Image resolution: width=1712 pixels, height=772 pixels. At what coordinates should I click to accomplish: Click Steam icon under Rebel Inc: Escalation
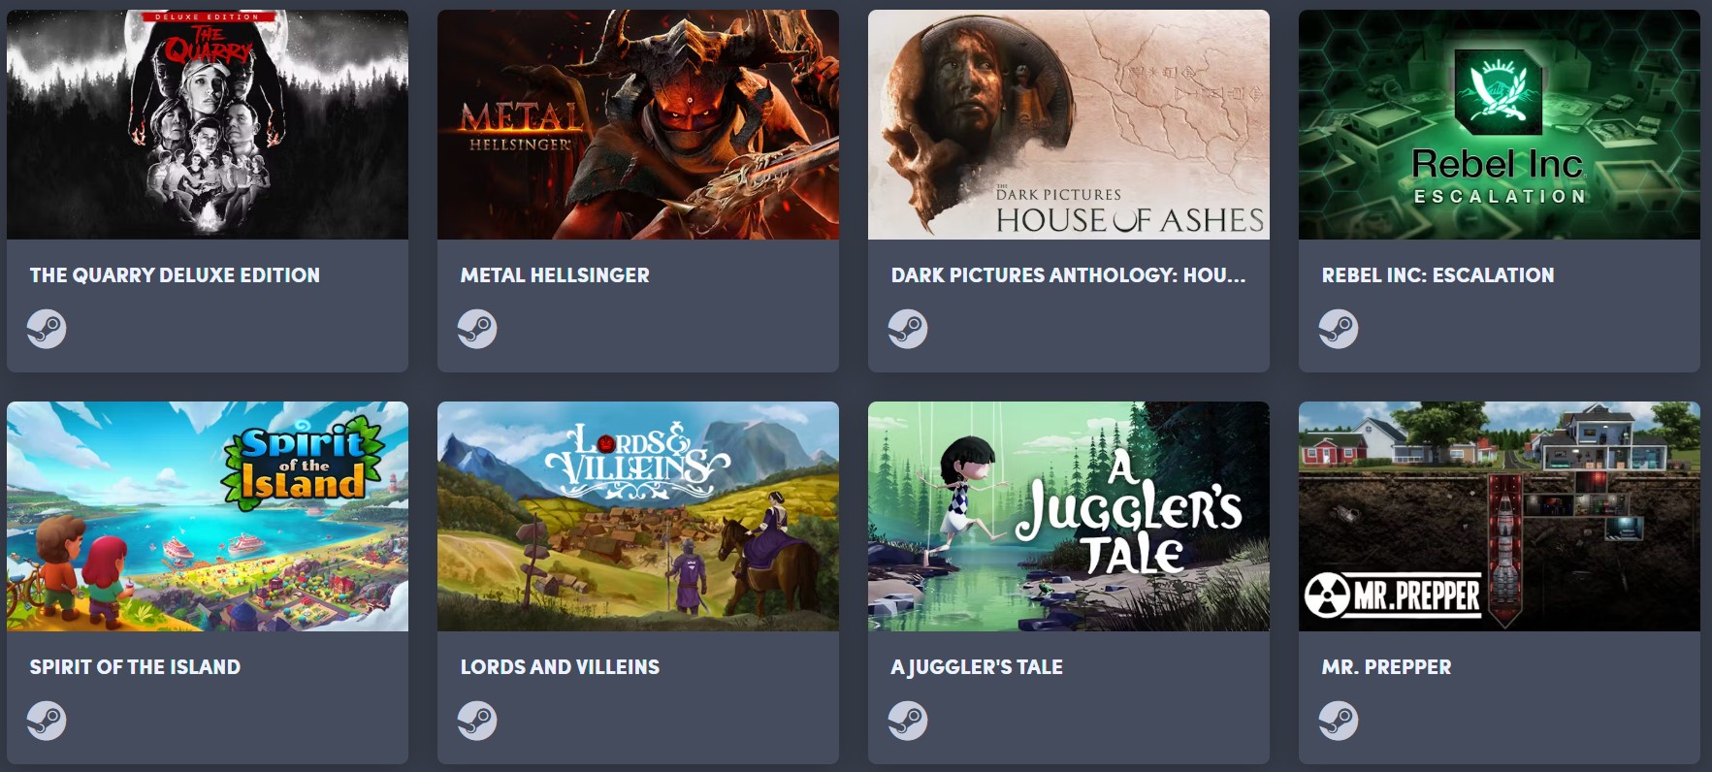point(1339,329)
